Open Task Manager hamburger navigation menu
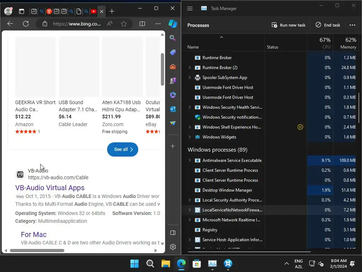362x272 pixels. tap(190, 8)
